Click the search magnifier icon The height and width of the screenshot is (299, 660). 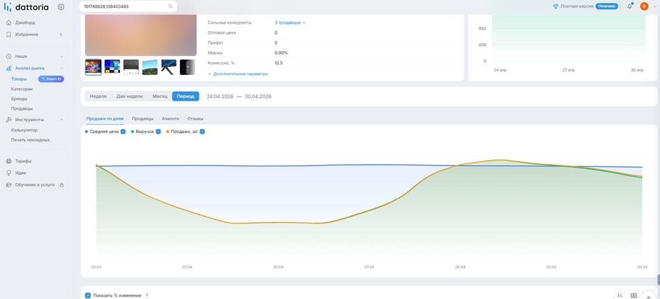click(170, 7)
